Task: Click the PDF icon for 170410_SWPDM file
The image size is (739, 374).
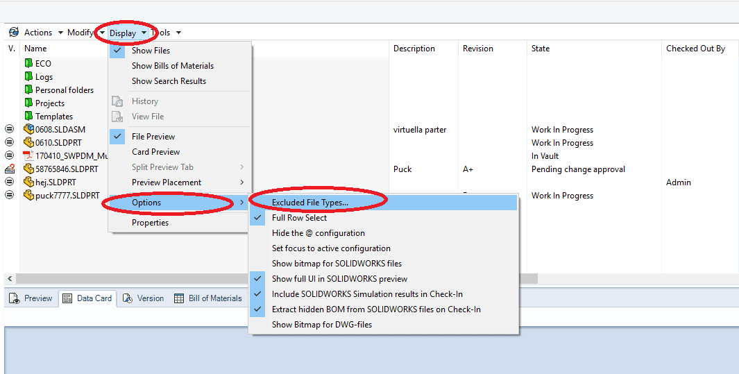Action: (x=29, y=156)
